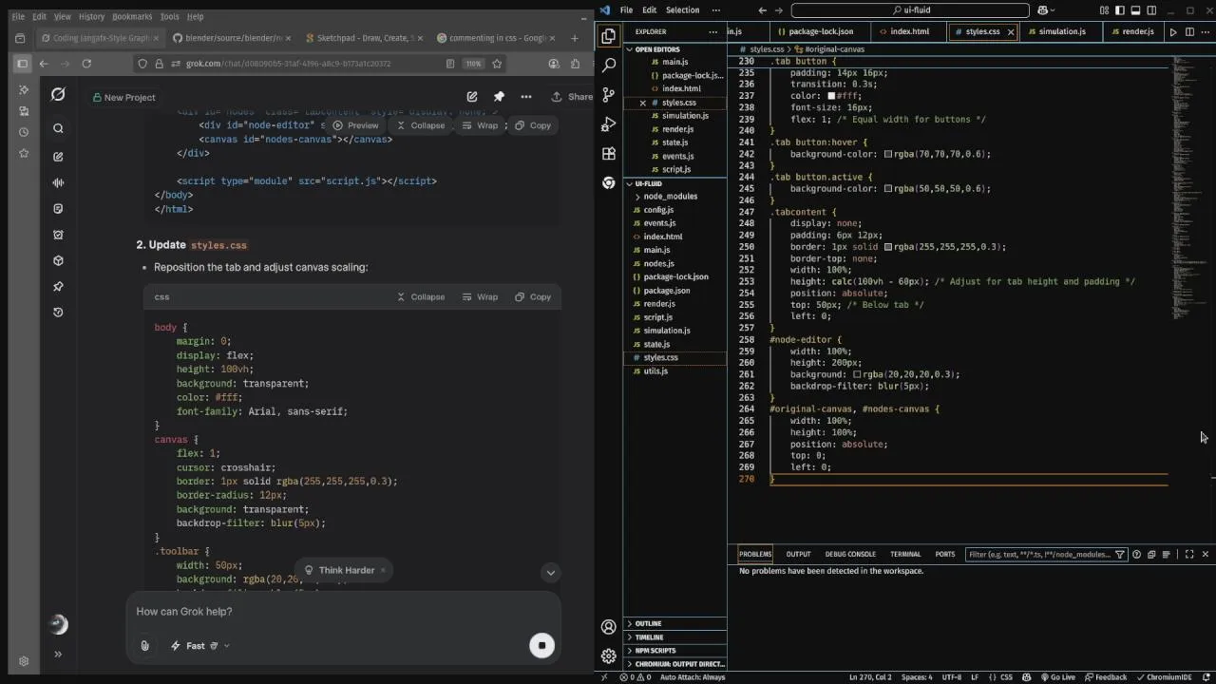
Task: Go back arrow in VS Code title bar
Action: coord(762,10)
